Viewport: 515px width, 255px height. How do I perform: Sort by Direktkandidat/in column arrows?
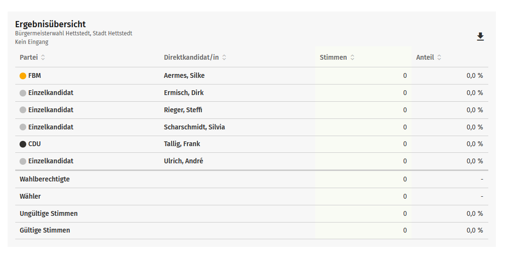[224, 57]
